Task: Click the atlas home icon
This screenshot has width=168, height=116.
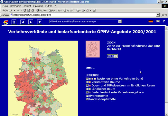Action: pyautogui.click(x=14, y=22)
